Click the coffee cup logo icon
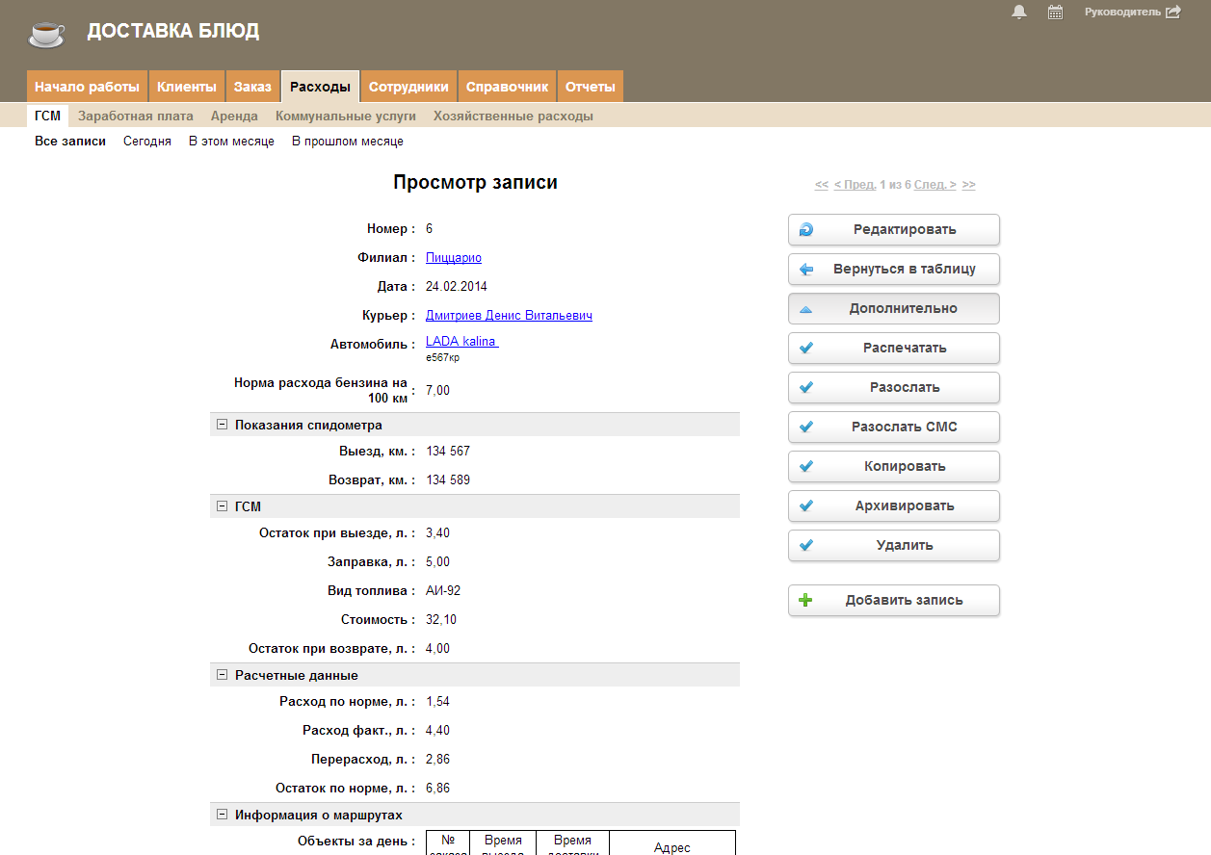Screen dimensions: 1211x855 (x=46, y=34)
